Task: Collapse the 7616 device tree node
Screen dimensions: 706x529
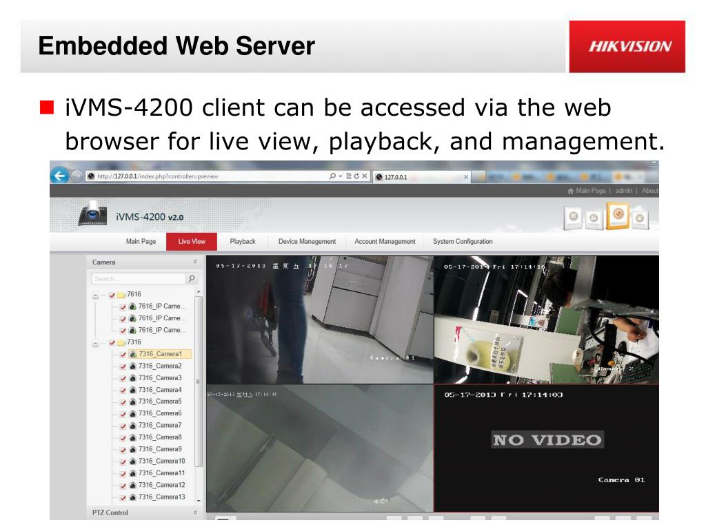Action: [95, 295]
